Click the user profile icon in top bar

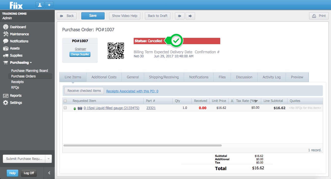40,5
